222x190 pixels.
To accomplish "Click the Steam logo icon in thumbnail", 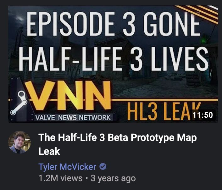I will (19, 103).
